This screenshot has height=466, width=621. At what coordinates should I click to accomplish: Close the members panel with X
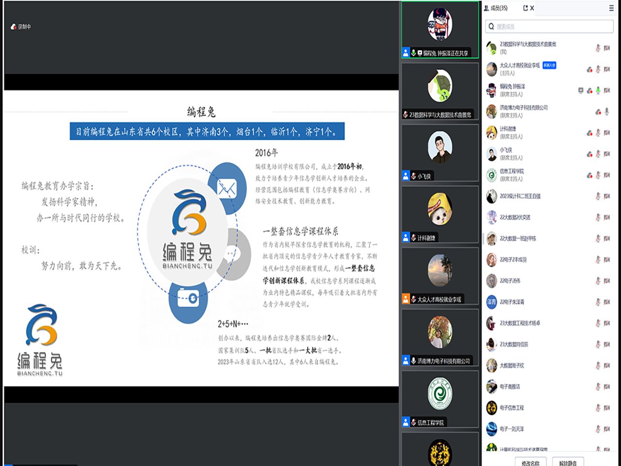tap(532, 8)
